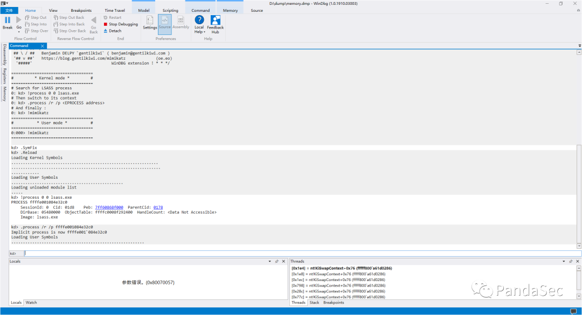Open the Disassembly side panel tab

4,54
